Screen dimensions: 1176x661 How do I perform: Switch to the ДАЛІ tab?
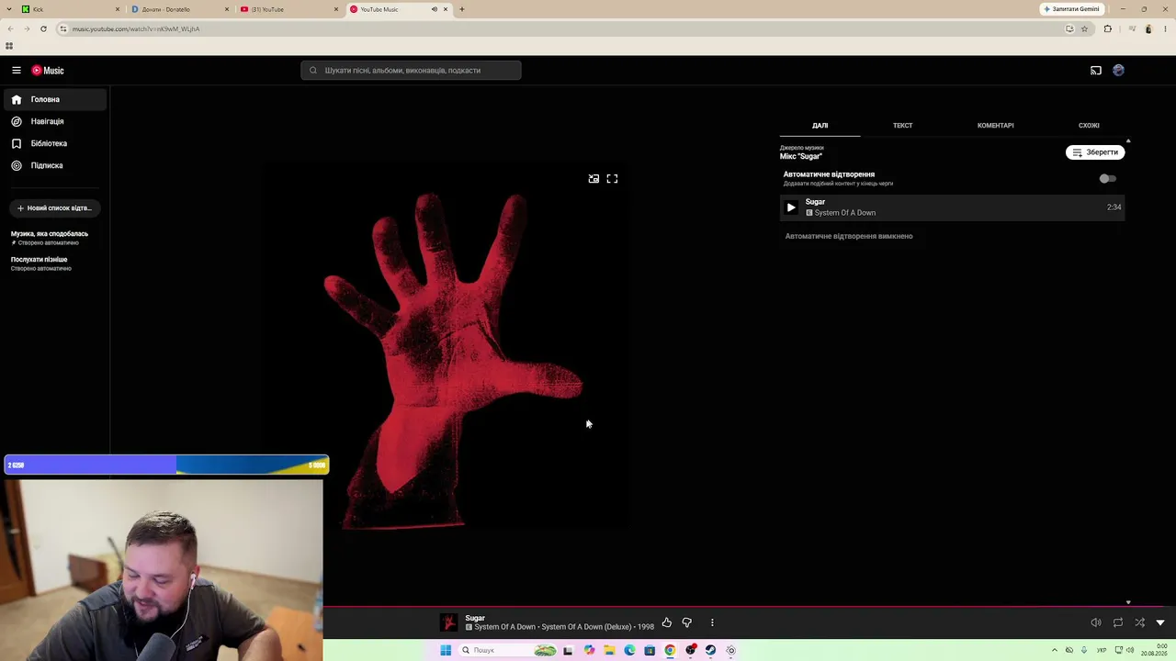pyautogui.click(x=820, y=125)
